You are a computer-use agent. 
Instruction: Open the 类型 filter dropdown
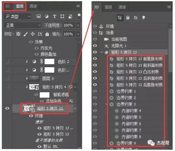click(18, 16)
